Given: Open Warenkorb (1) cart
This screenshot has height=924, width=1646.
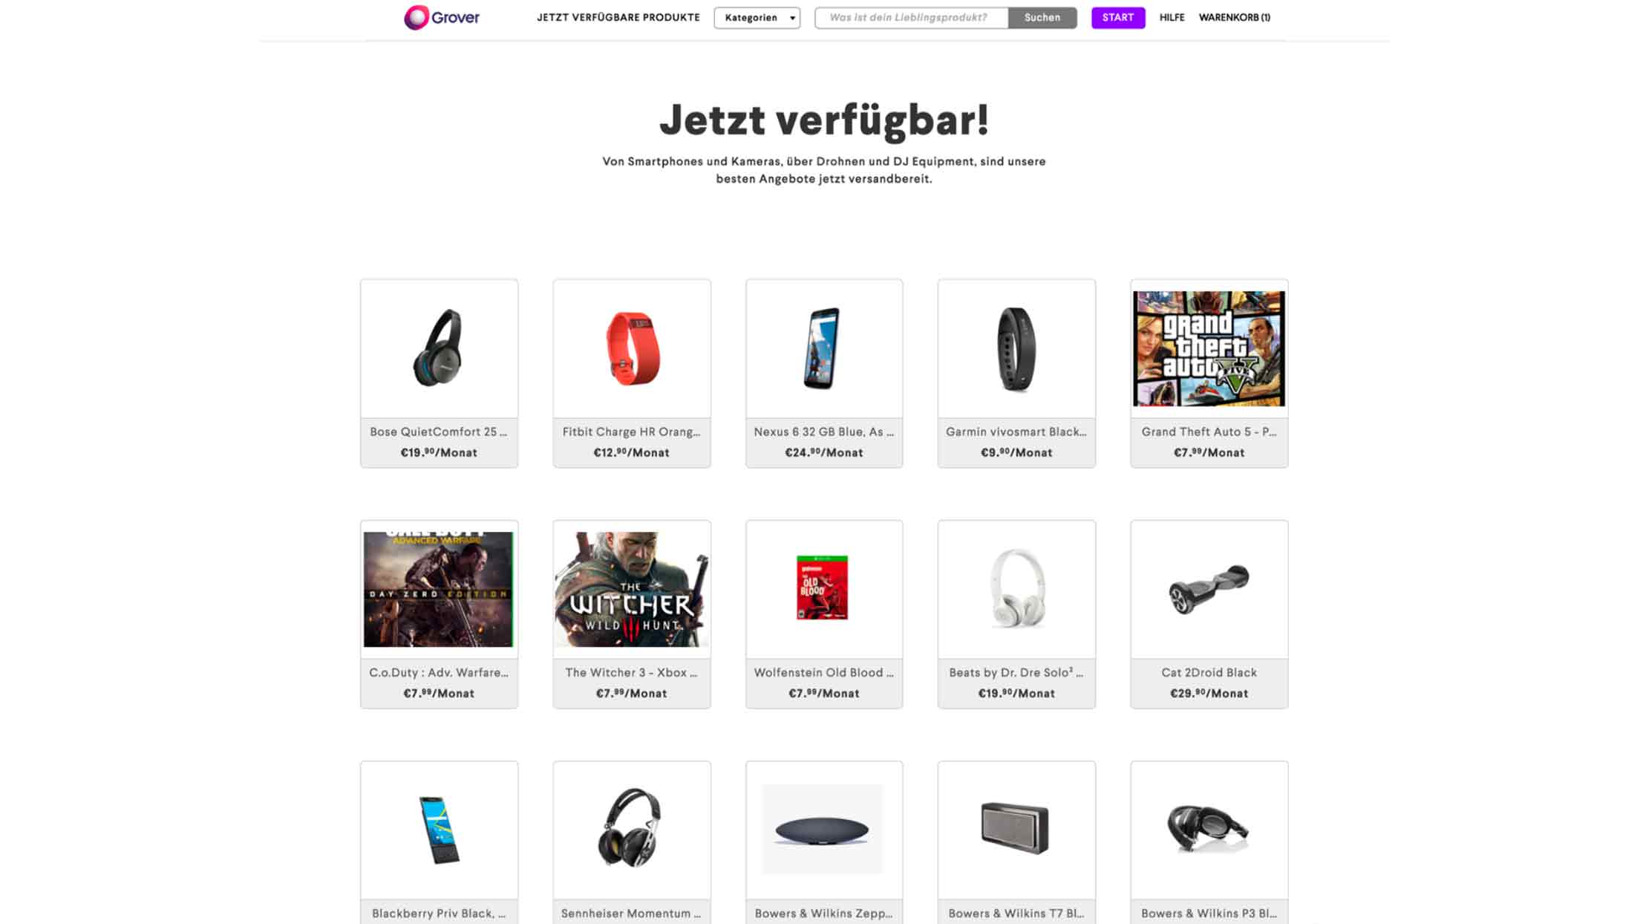Looking at the screenshot, I should click(1234, 18).
